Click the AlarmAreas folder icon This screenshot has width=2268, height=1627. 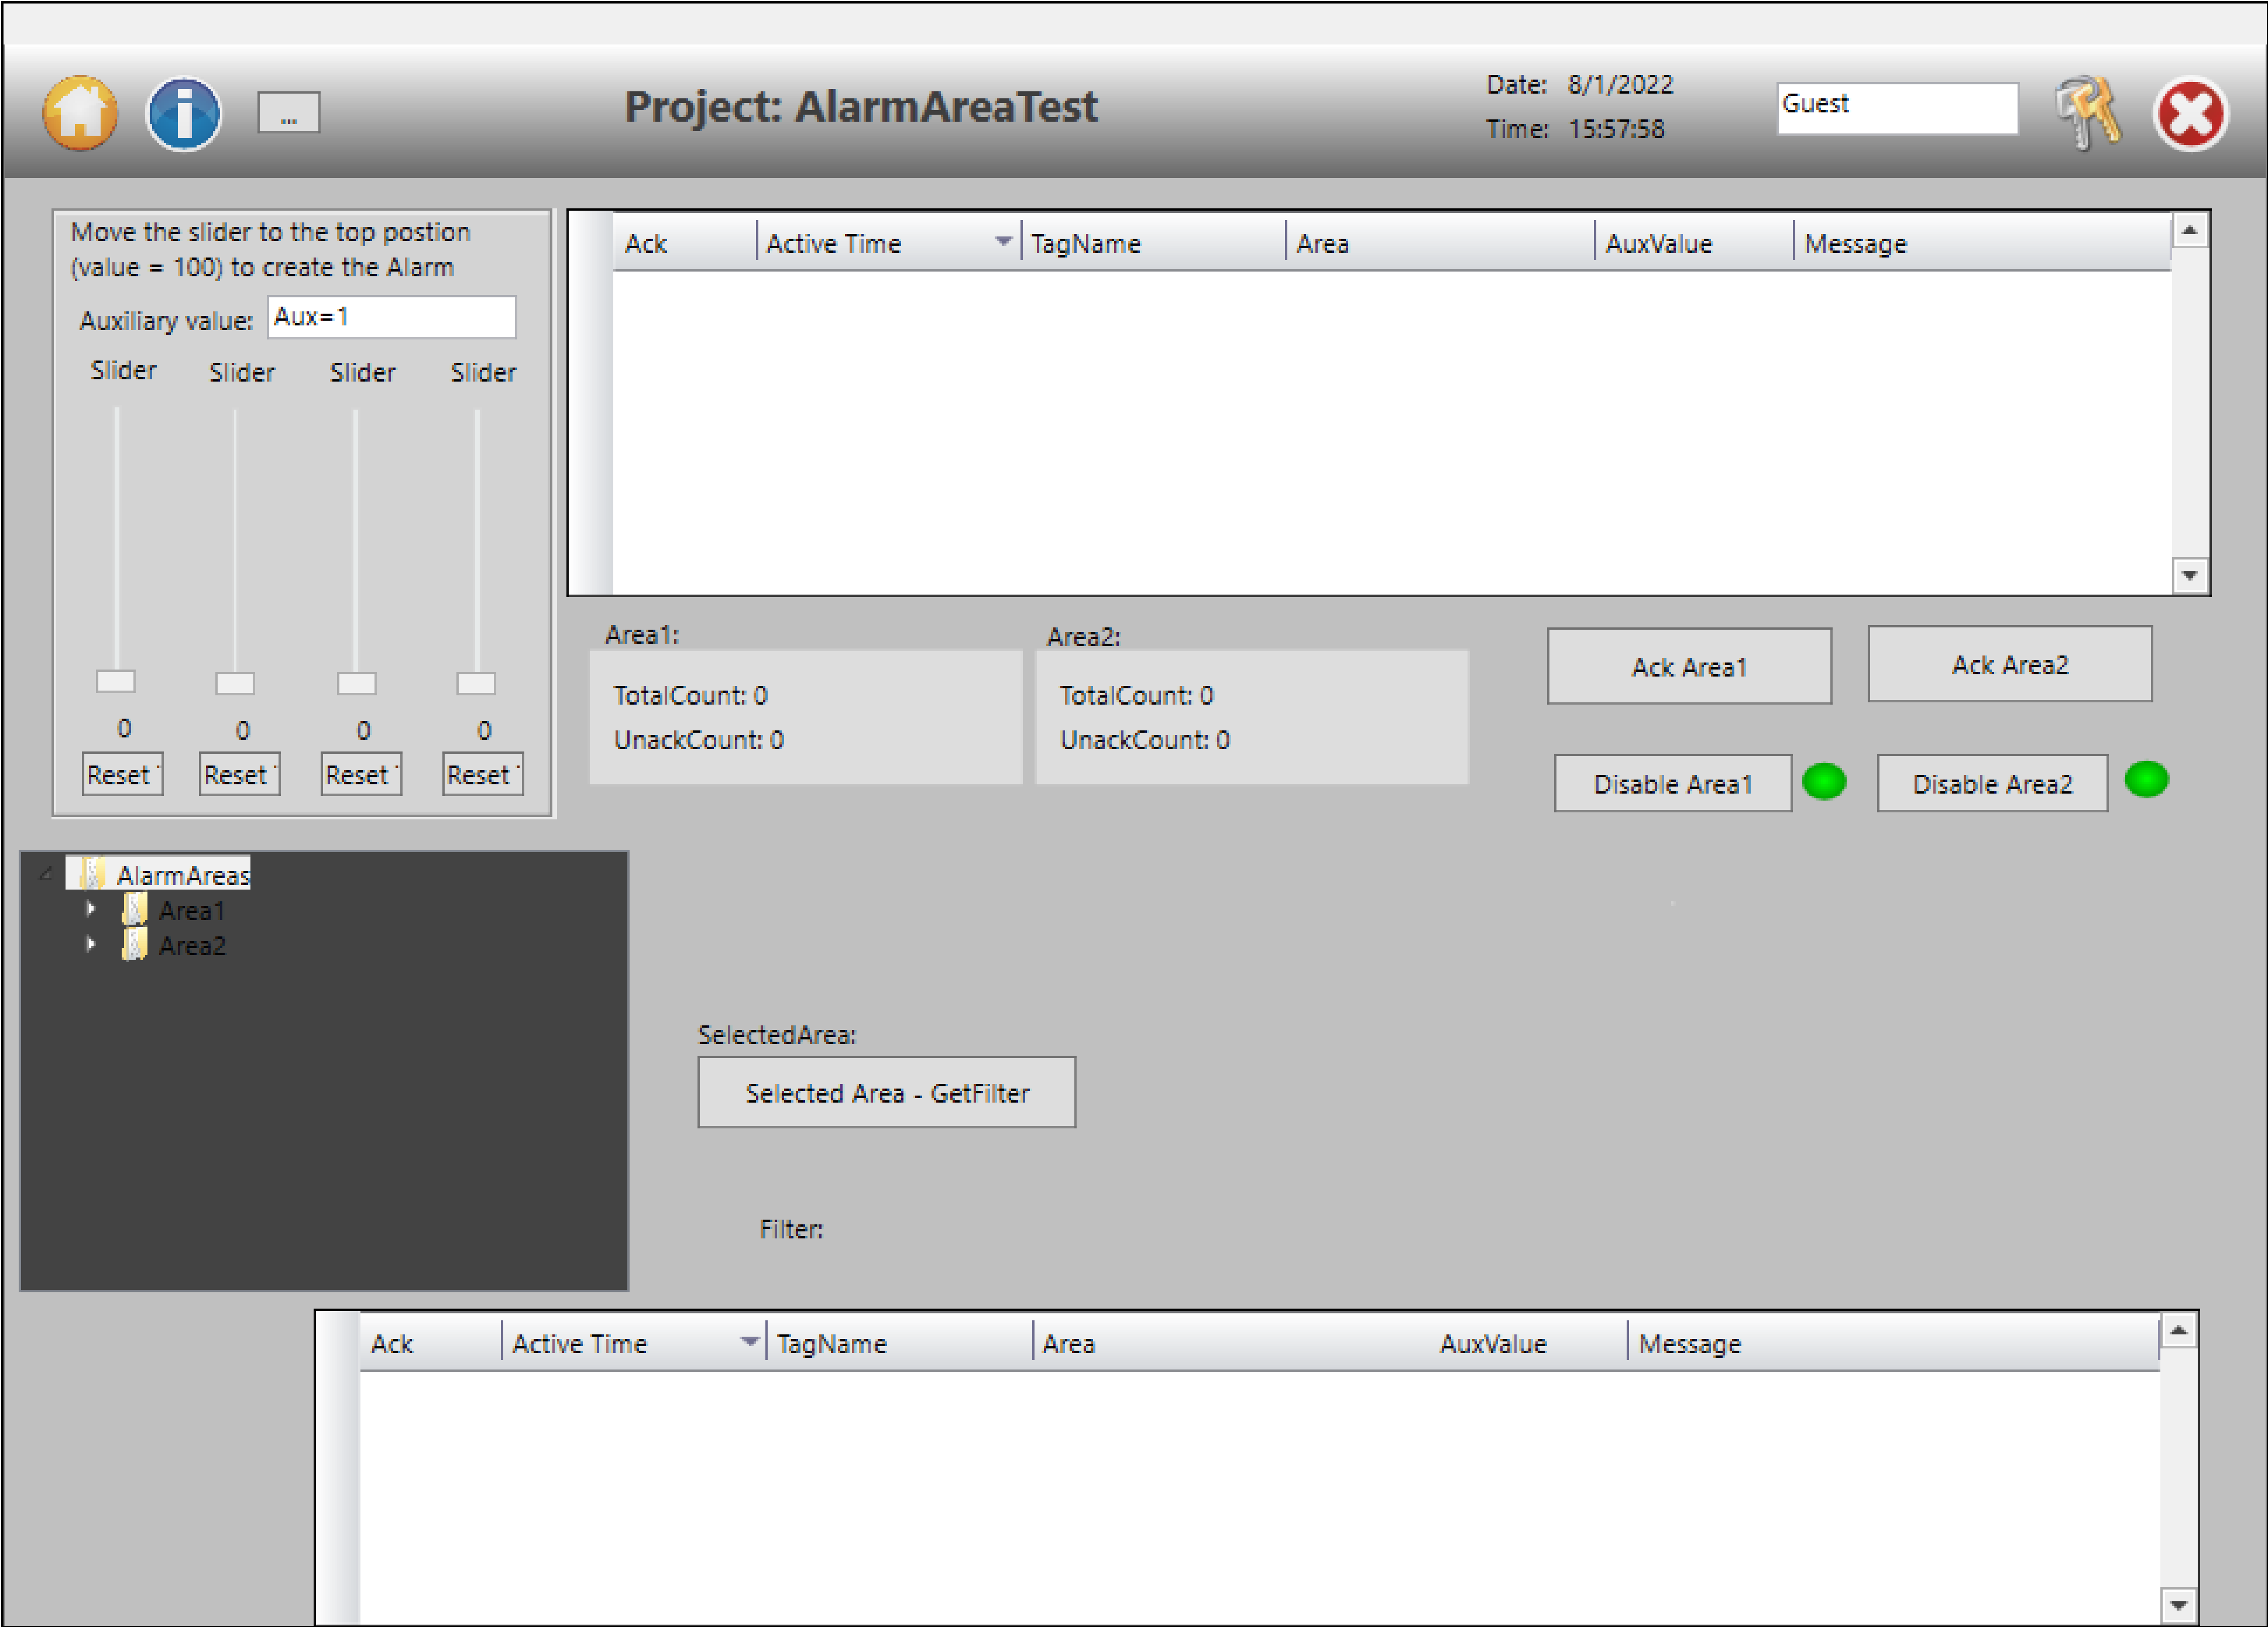coord(92,873)
